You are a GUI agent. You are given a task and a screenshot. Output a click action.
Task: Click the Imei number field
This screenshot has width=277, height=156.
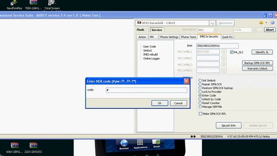tap(217, 46)
